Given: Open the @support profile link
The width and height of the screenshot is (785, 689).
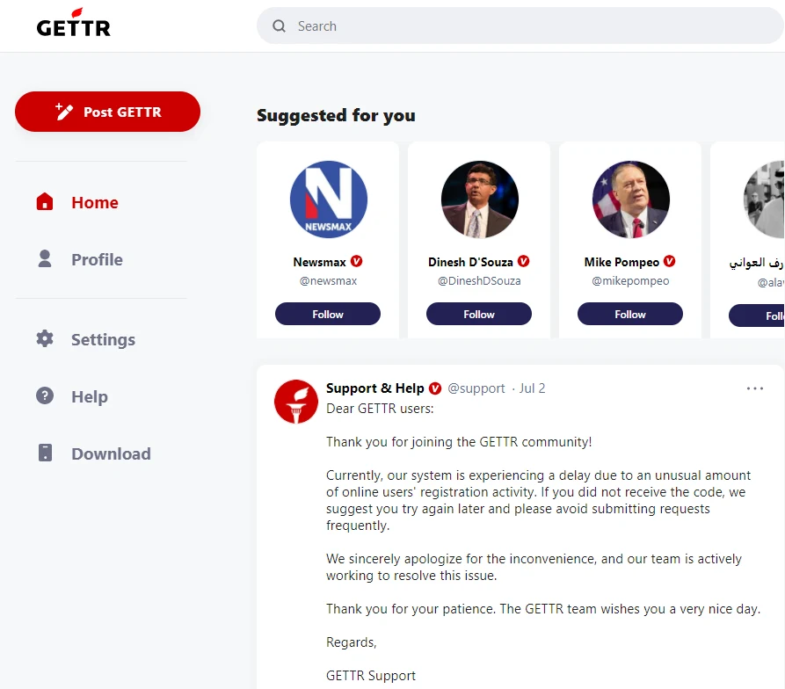Looking at the screenshot, I should pyautogui.click(x=476, y=388).
